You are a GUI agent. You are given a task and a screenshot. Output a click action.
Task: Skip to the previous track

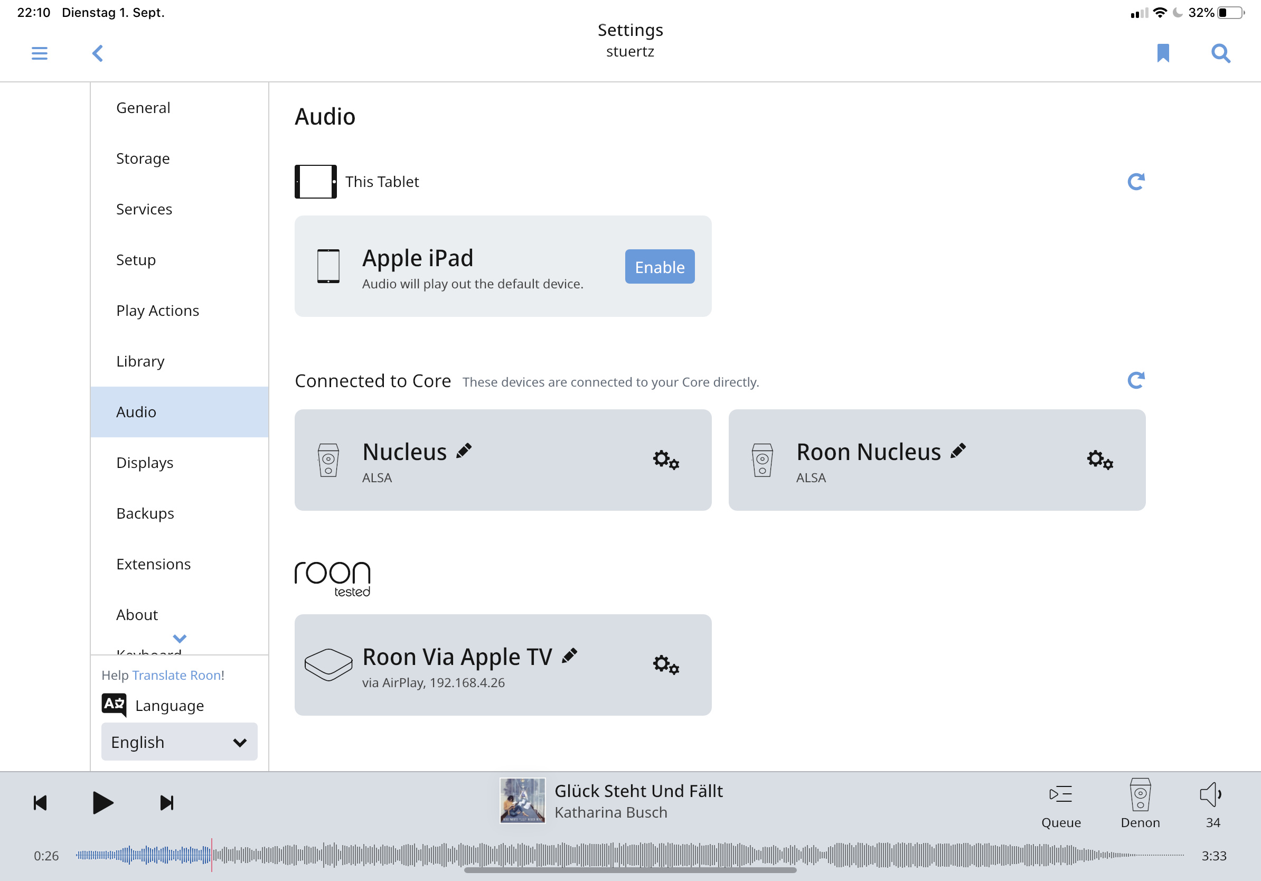pyautogui.click(x=40, y=803)
